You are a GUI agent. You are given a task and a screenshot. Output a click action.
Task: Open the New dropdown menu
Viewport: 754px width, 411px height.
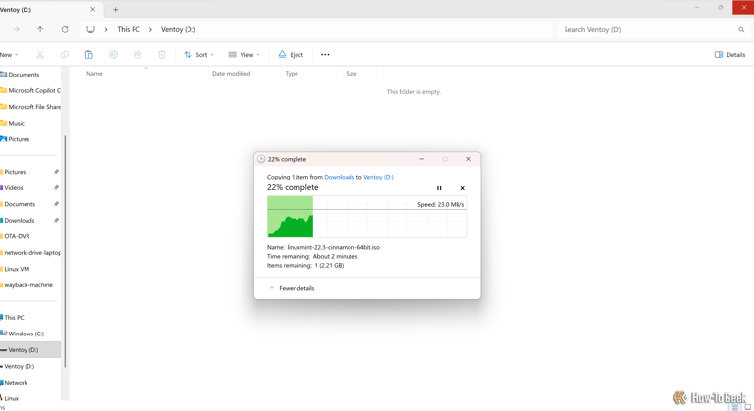click(x=9, y=55)
